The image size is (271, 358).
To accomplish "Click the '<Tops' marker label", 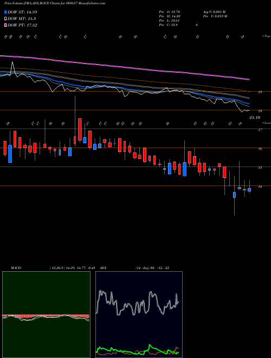I will [267, 36].
